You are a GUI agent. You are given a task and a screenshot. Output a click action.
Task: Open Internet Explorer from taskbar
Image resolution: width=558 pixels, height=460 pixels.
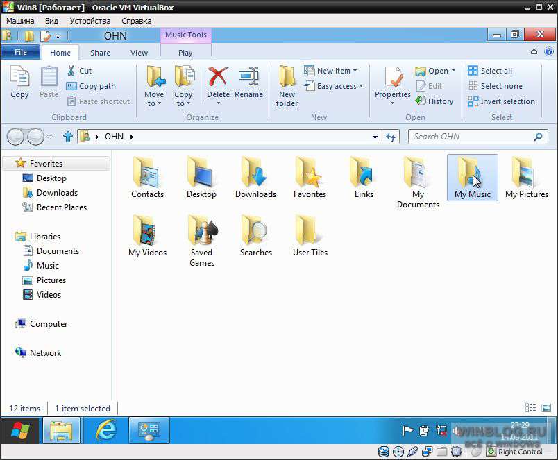(106, 430)
